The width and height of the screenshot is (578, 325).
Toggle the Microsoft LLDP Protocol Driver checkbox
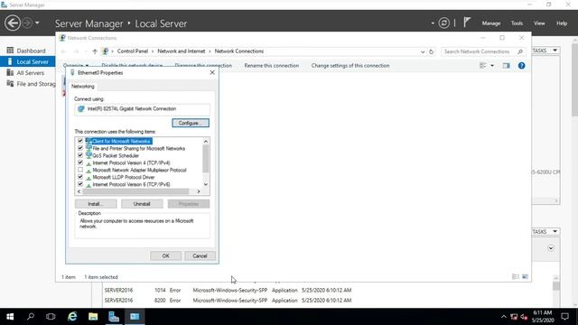(x=80, y=177)
